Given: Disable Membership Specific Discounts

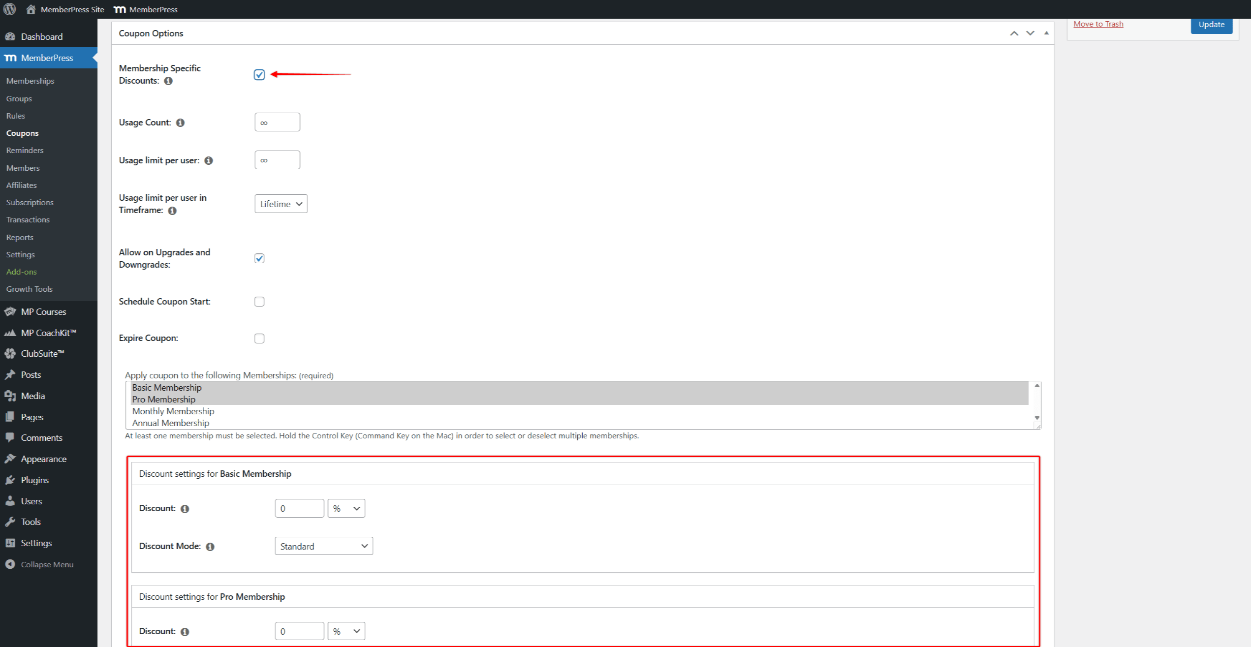Looking at the screenshot, I should click(x=259, y=74).
